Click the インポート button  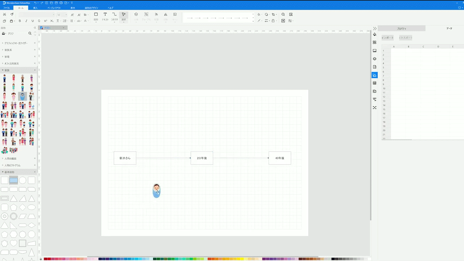[387, 38]
